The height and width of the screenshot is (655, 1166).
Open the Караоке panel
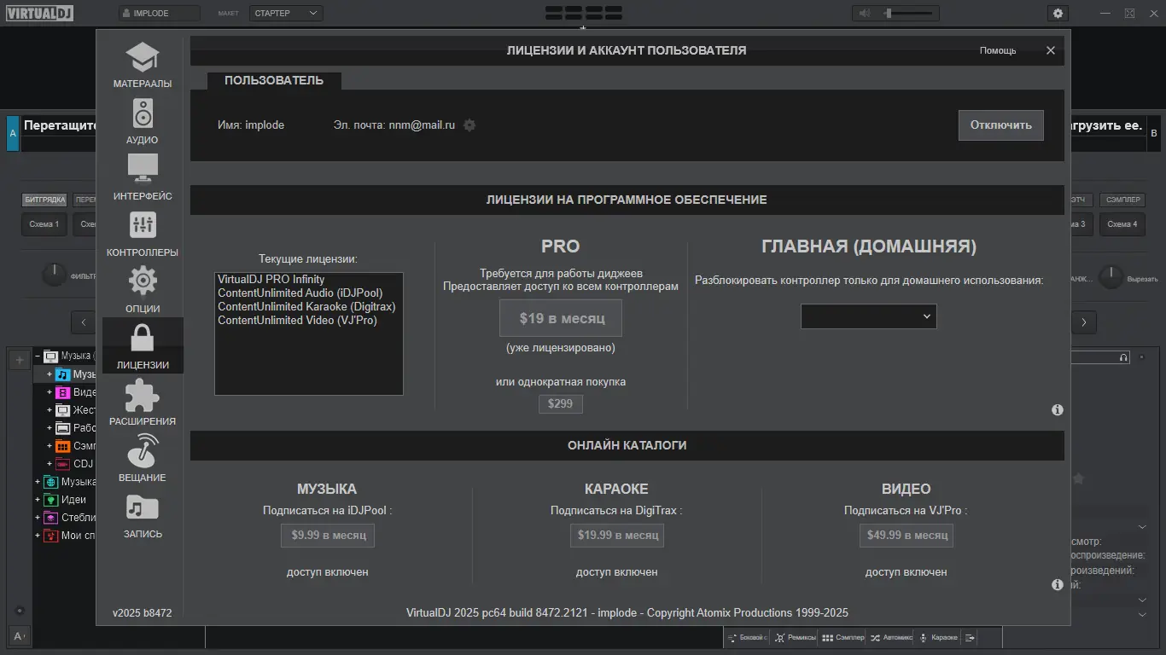[x=938, y=637]
